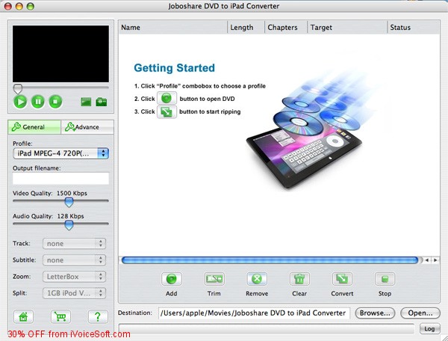Click the video preview screen
Screen dimensions: 448x341
(x=60, y=54)
